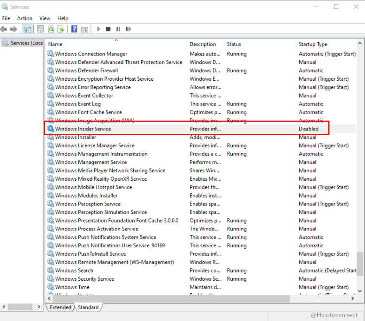
Task: Click the services list horizontal scrollbar thumb
Action: click(x=172, y=298)
